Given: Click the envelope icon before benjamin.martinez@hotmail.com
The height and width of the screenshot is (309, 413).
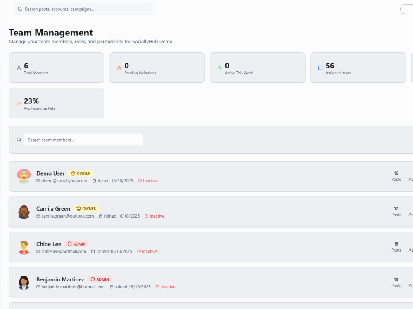Looking at the screenshot, I should [38, 287].
